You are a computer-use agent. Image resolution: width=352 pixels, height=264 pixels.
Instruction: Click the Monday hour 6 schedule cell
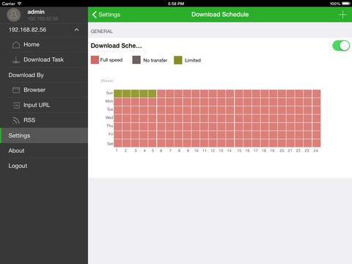[x=161, y=102]
